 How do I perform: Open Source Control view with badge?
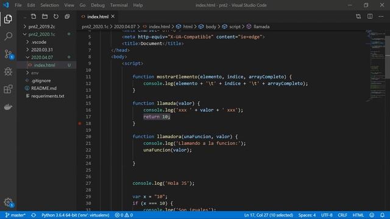point(9,54)
